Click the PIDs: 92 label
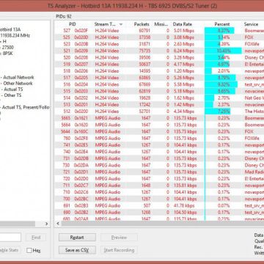 [x=64, y=16]
